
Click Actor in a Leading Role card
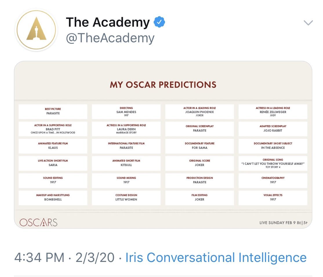point(199,112)
